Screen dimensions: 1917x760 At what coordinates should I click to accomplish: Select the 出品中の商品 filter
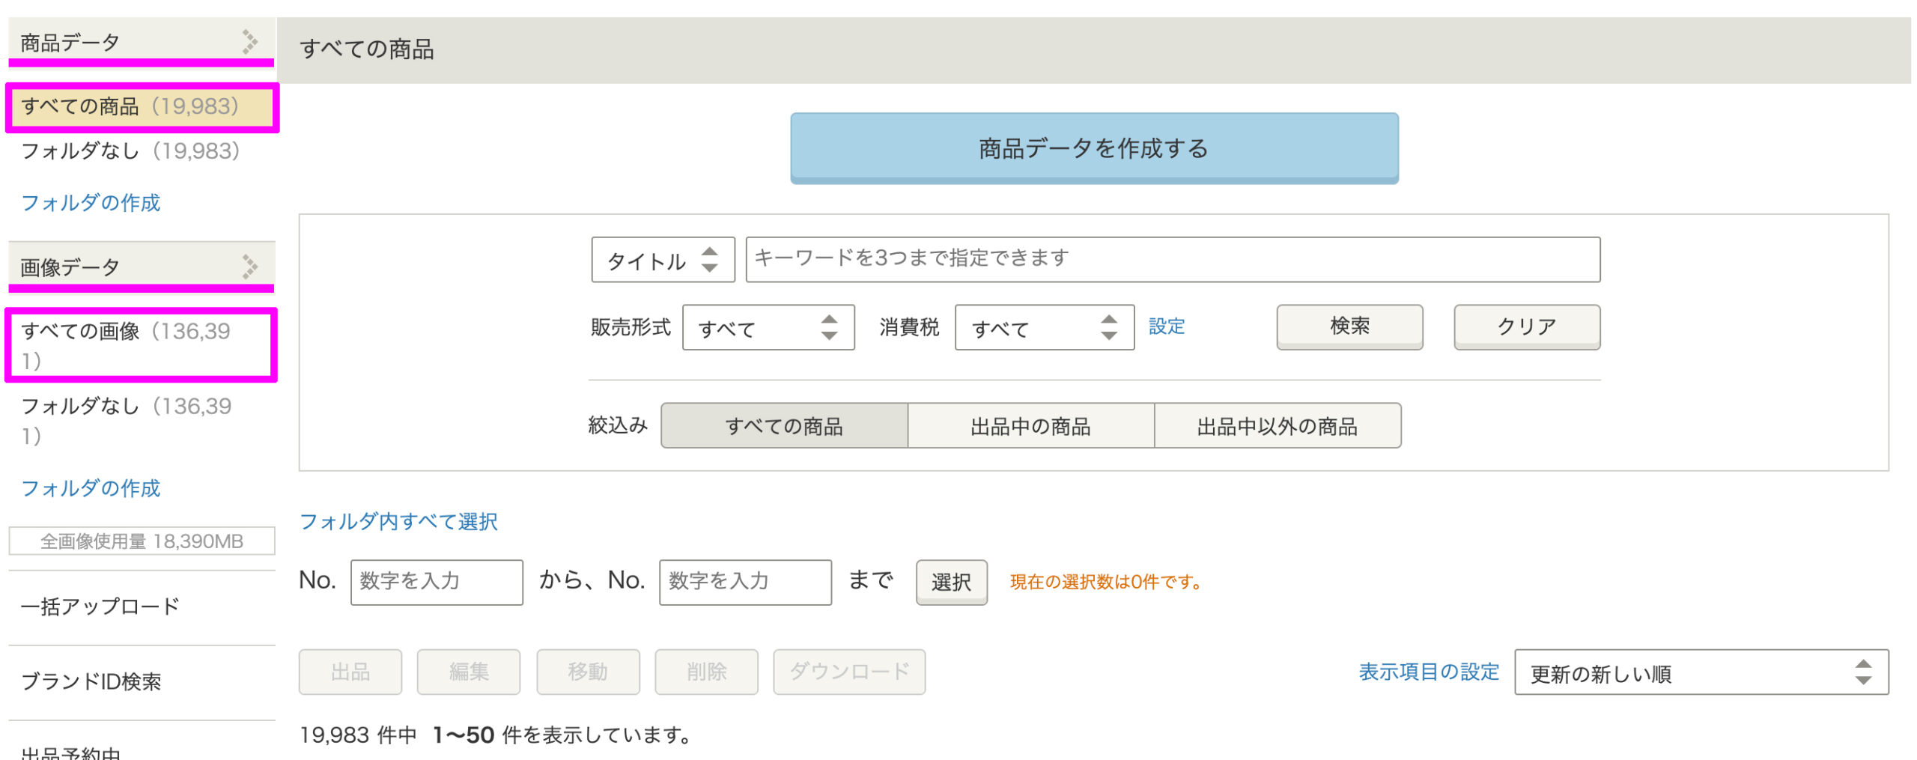pyautogui.click(x=1030, y=425)
